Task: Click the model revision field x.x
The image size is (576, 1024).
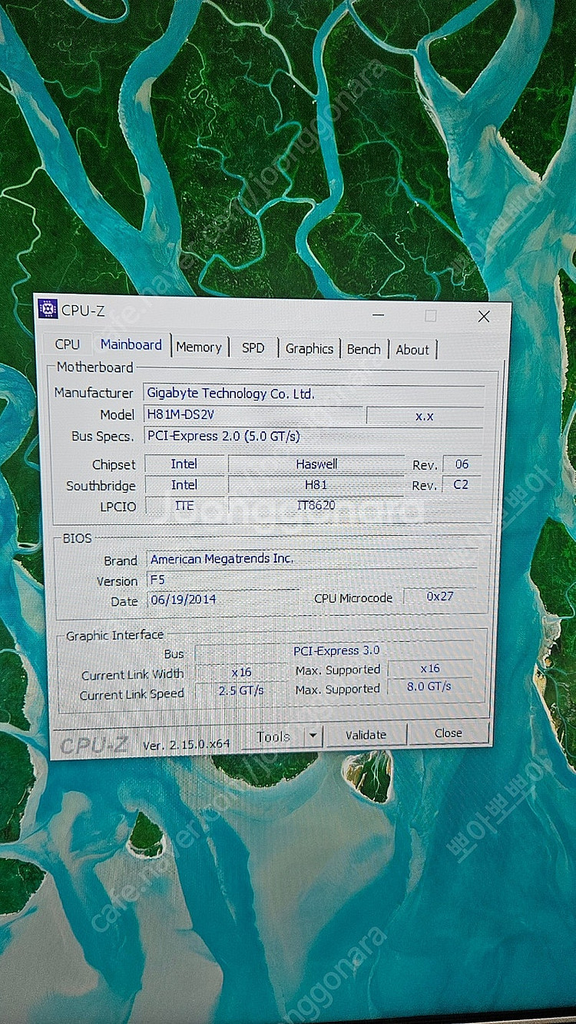Action: click(425, 416)
